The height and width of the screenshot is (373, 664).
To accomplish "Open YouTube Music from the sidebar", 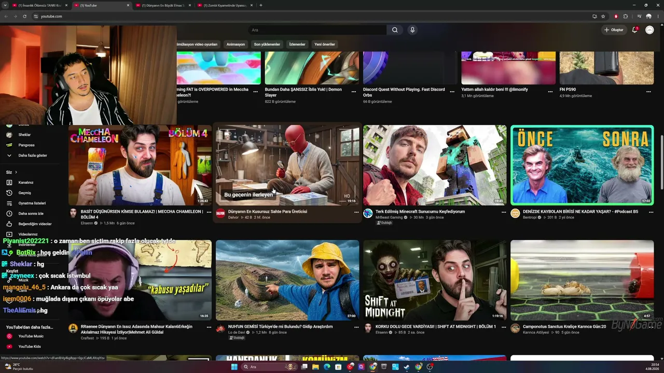I will [x=31, y=336].
